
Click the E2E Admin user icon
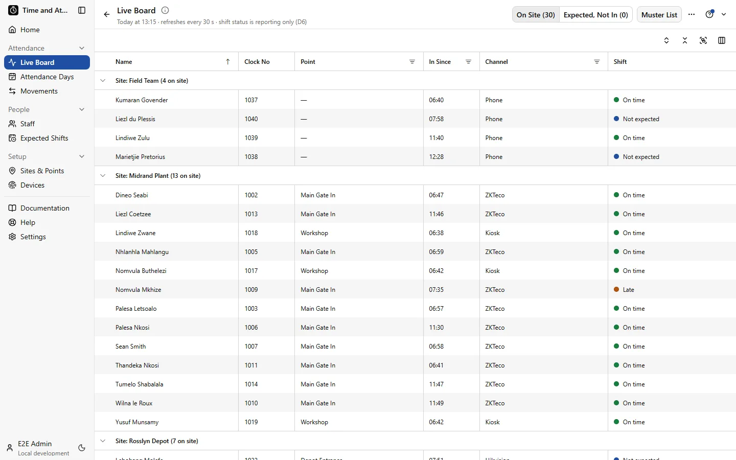coord(10,448)
